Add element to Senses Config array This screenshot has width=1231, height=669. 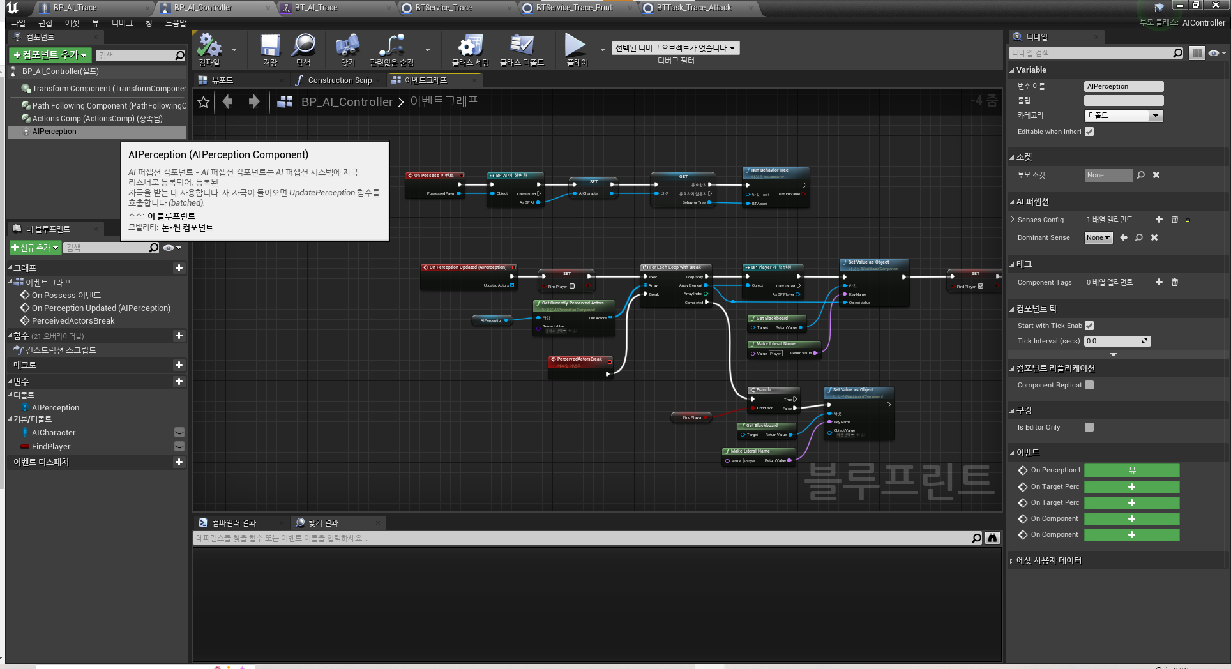pos(1159,220)
